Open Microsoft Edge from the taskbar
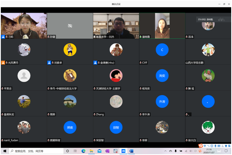This screenshot has height=155, width=232. point(84,151)
